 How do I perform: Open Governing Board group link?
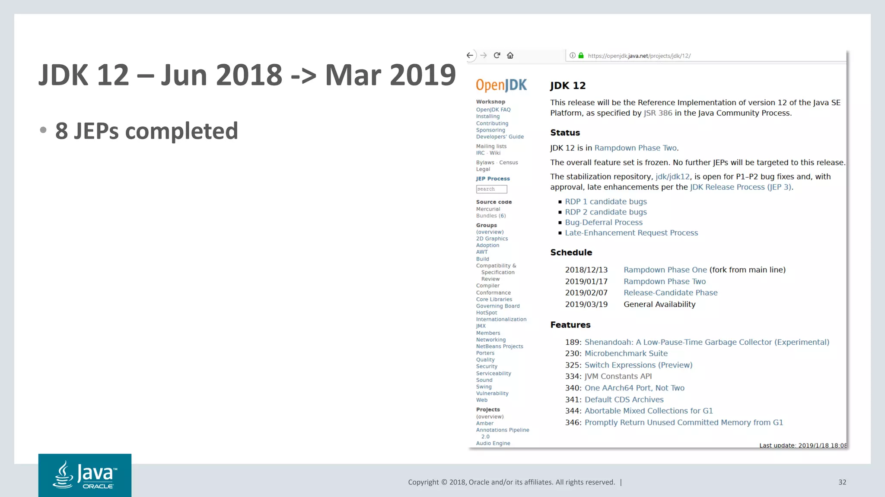498,306
